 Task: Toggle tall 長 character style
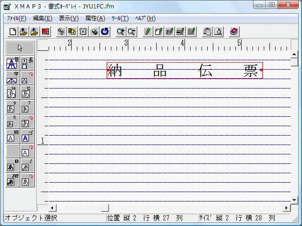pyautogui.click(x=27, y=63)
